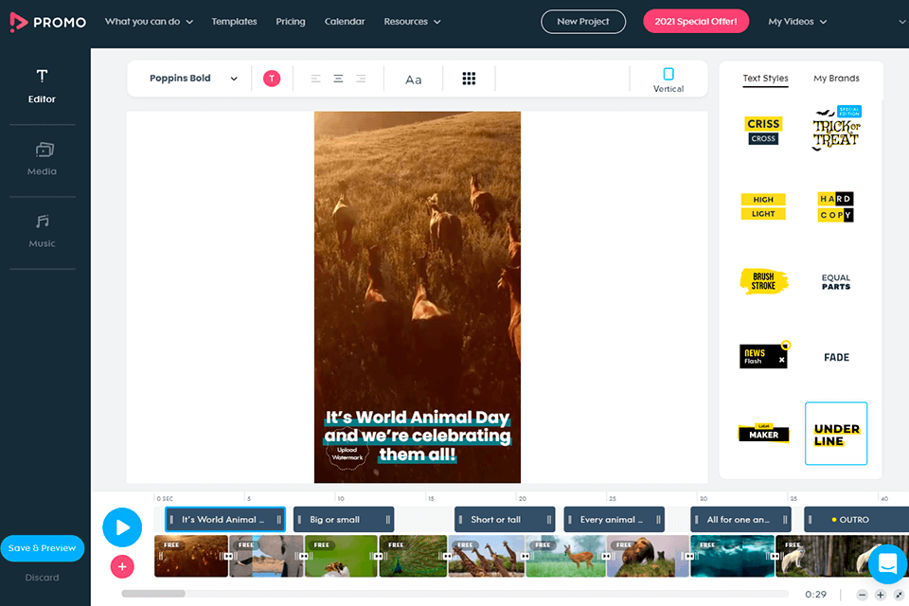This screenshot has height=606, width=909.
Task: Click the Save & Preview button
Action: [x=42, y=548]
